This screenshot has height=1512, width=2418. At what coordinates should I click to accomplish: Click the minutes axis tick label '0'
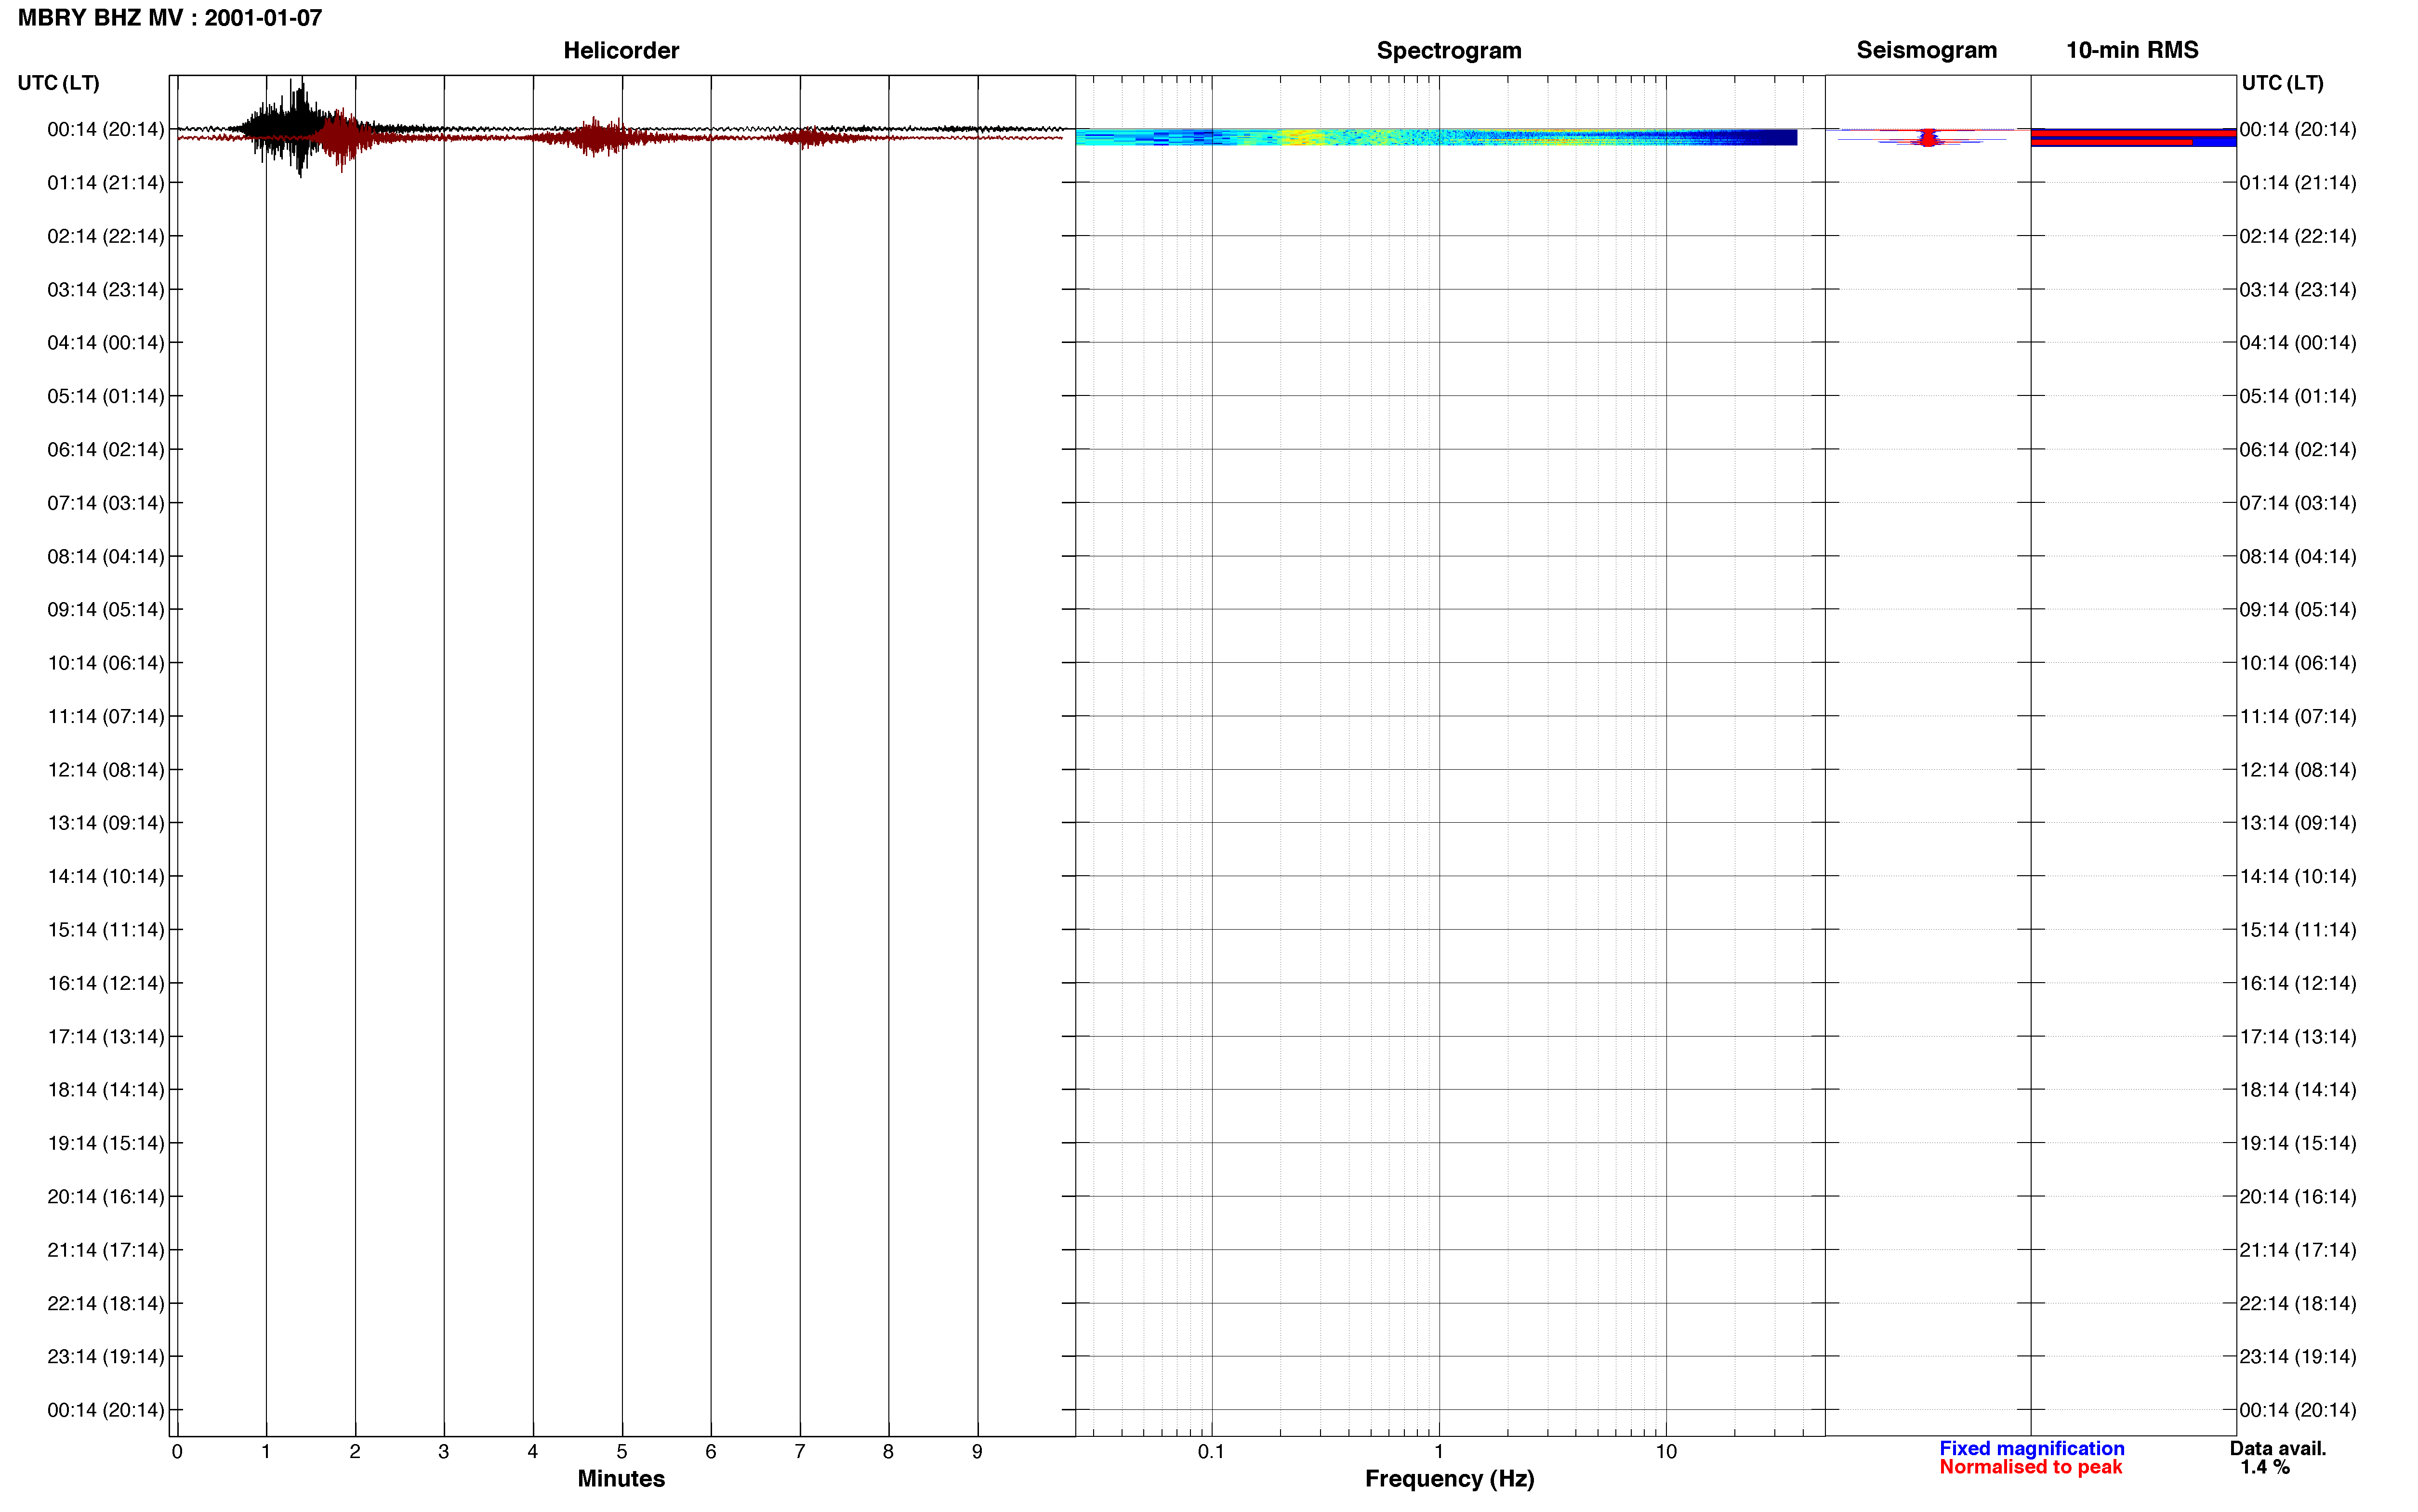point(177,1452)
